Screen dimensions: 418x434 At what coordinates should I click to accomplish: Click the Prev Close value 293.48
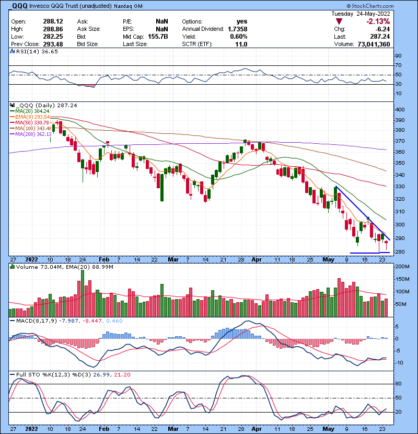53,44
